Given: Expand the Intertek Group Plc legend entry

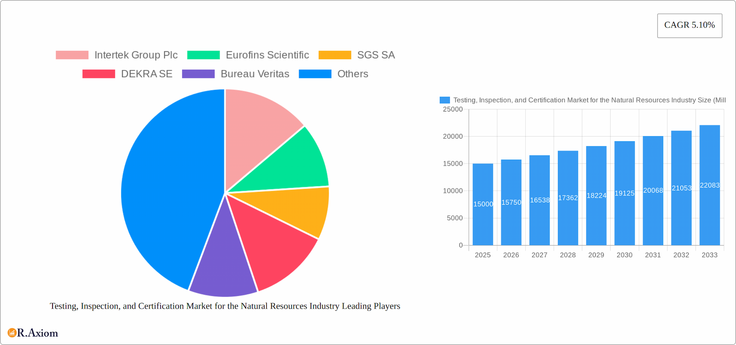Looking at the screenshot, I should coord(136,55).
